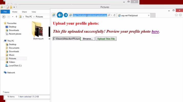Click File Explorer's back navigation arrow
Image resolution: width=183 pixels, height=102 pixels.
[x=4, y=17]
